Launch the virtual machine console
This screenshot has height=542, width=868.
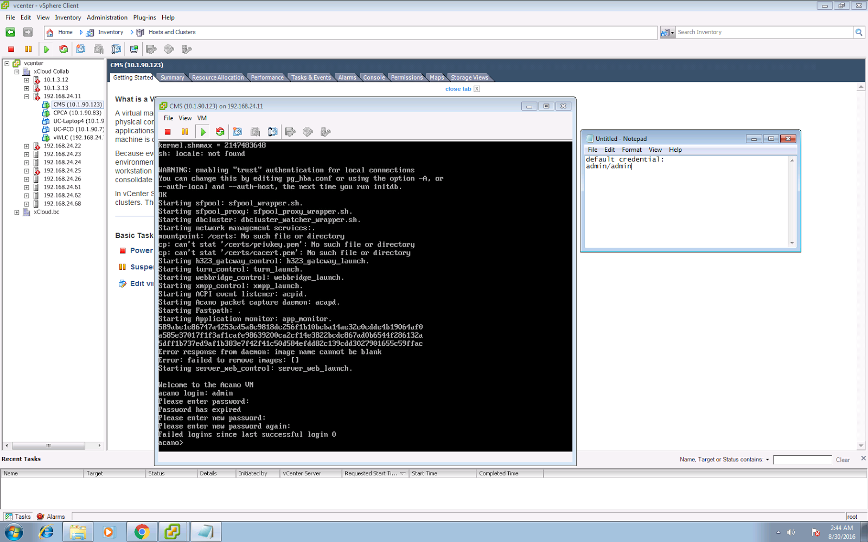point(133,49)
